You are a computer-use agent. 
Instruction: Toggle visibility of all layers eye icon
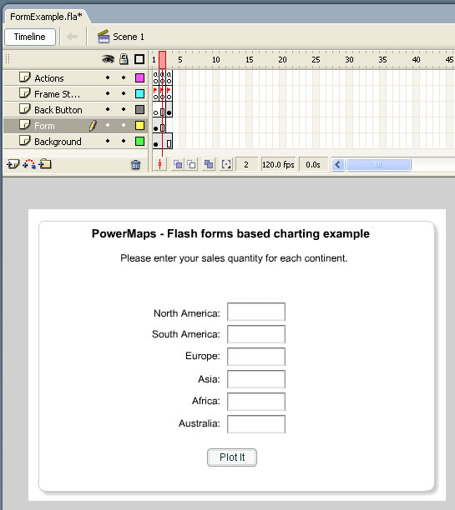(x=108, y=59)
